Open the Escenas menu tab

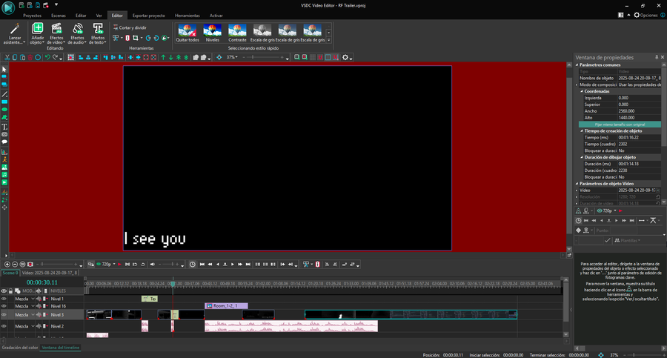pos(59,16)
